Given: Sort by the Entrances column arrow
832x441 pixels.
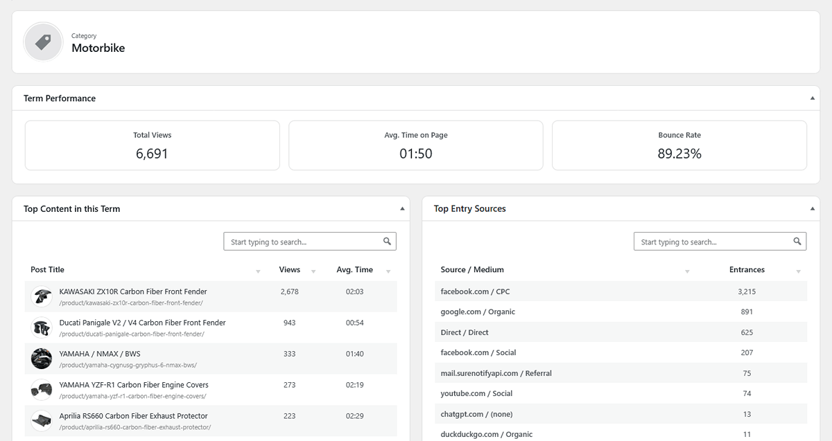Looking at the screenshot, I should (799, 271).
